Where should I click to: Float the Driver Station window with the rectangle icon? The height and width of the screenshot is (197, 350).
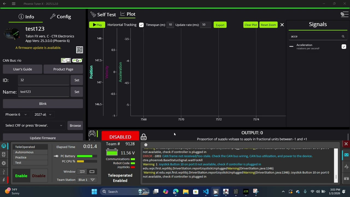[x=92, y=172]
